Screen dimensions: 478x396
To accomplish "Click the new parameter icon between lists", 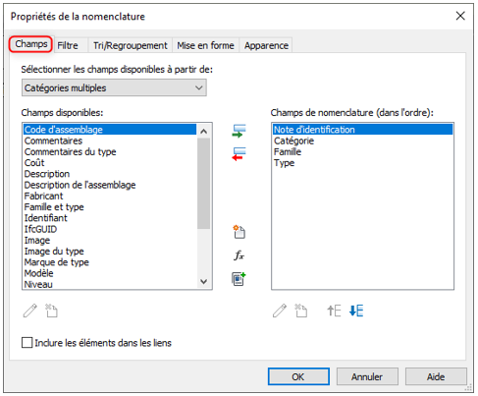I will [x=239, y=232].
